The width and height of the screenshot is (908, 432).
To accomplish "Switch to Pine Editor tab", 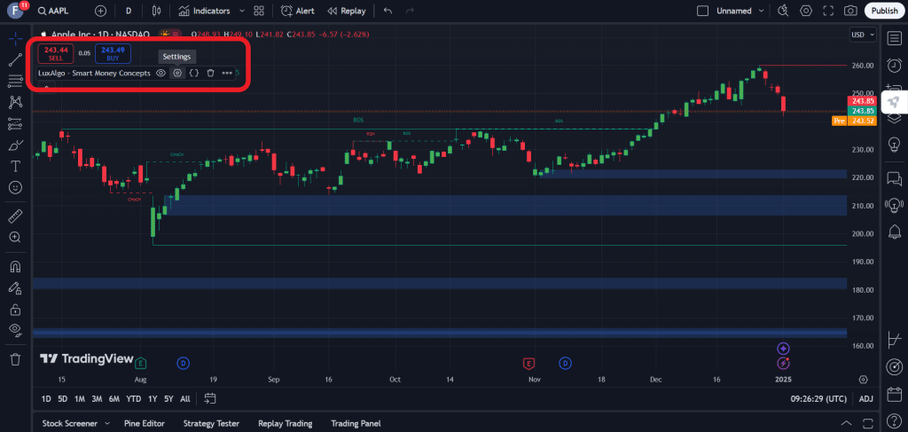I will coord(145,423).
